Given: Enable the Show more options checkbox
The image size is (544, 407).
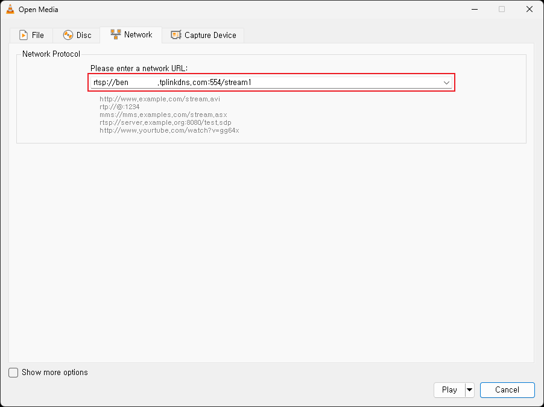Looking at the screenshot, I should coord(13,373).
